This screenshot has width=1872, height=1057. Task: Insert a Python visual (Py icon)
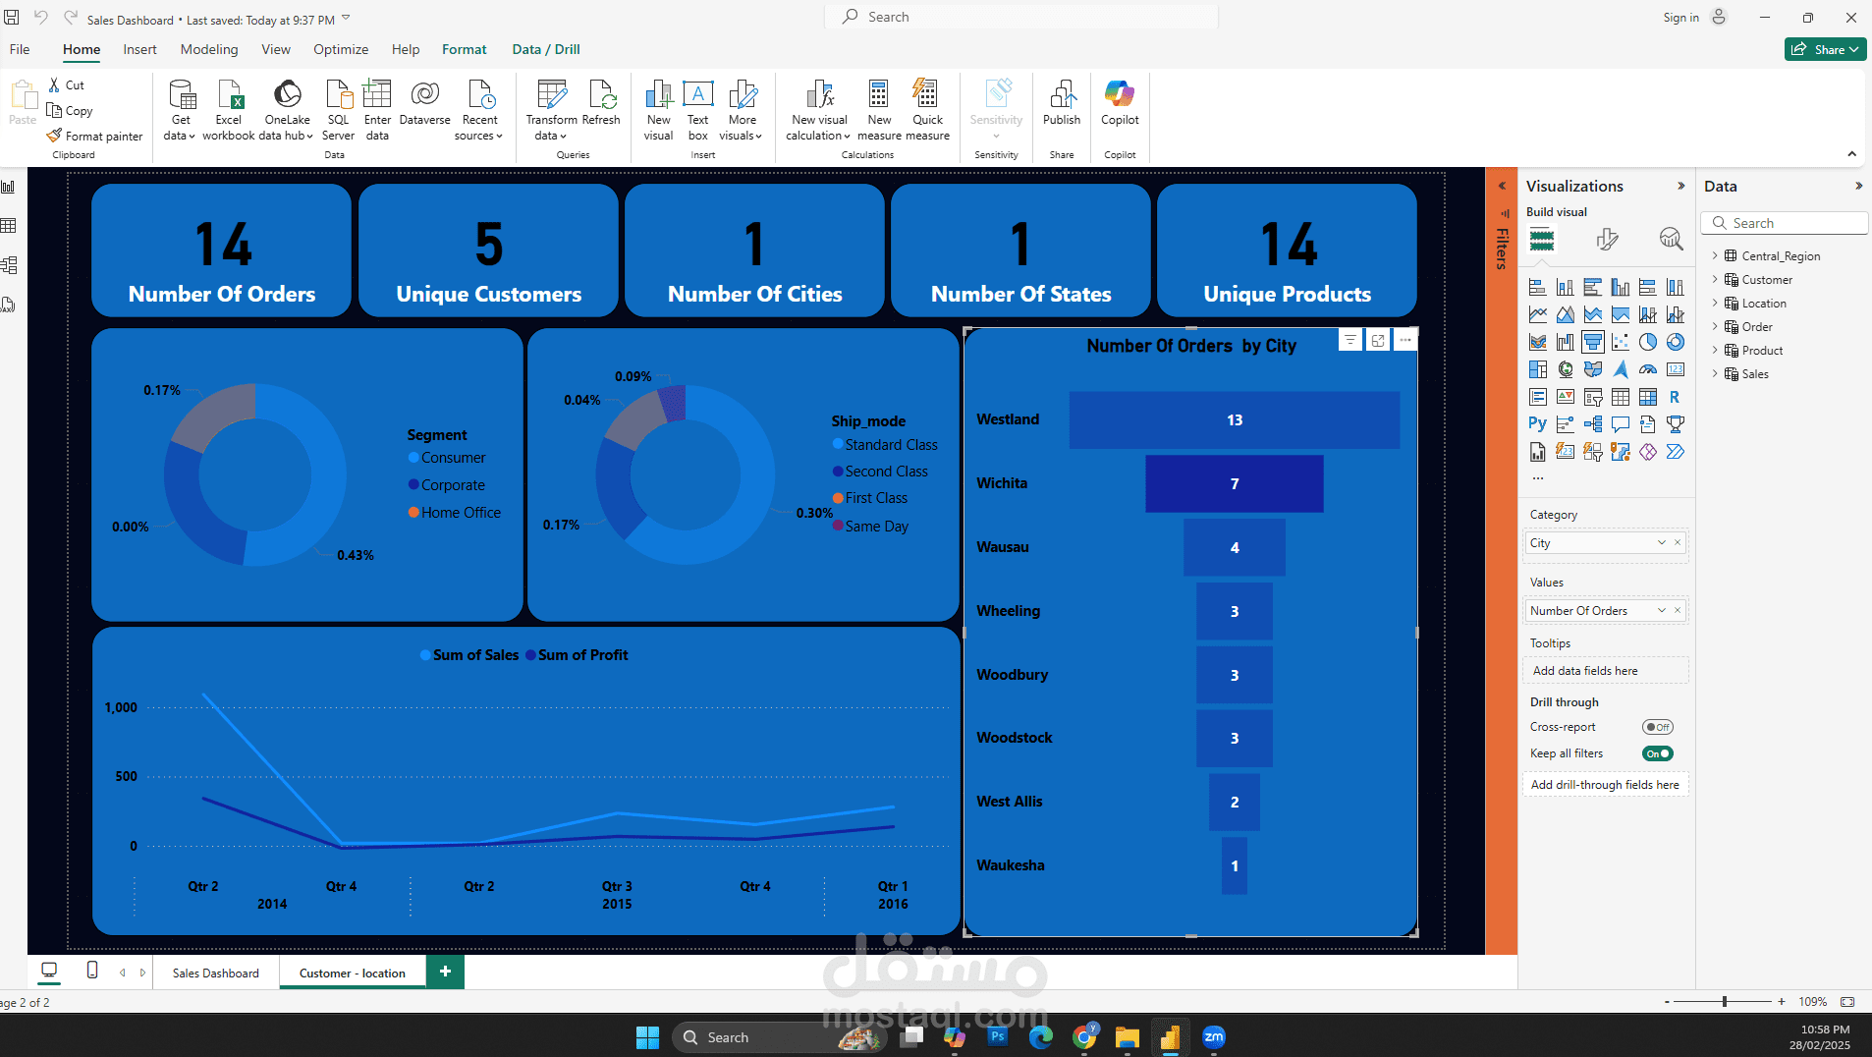[1538, 424]
